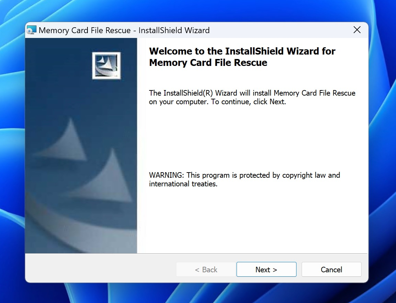Click the Next > button
This screenshot has width=396, height=303.
pyautogui.click(x=266, y=270)
